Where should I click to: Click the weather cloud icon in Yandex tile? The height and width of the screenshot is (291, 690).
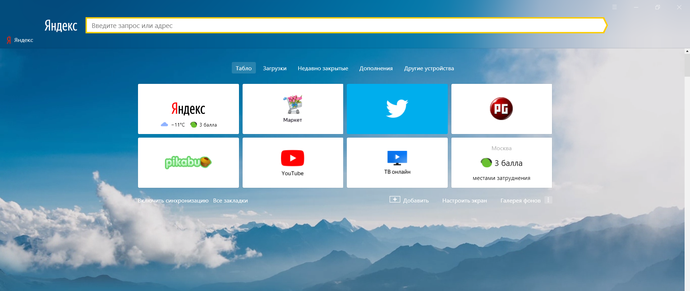click(x=164, y=124)
